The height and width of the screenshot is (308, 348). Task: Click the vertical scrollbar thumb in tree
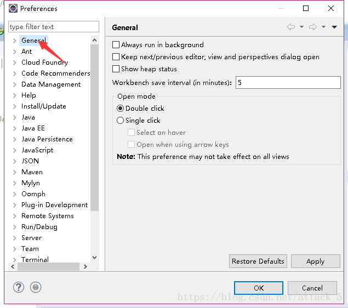[x=95, y=128]
